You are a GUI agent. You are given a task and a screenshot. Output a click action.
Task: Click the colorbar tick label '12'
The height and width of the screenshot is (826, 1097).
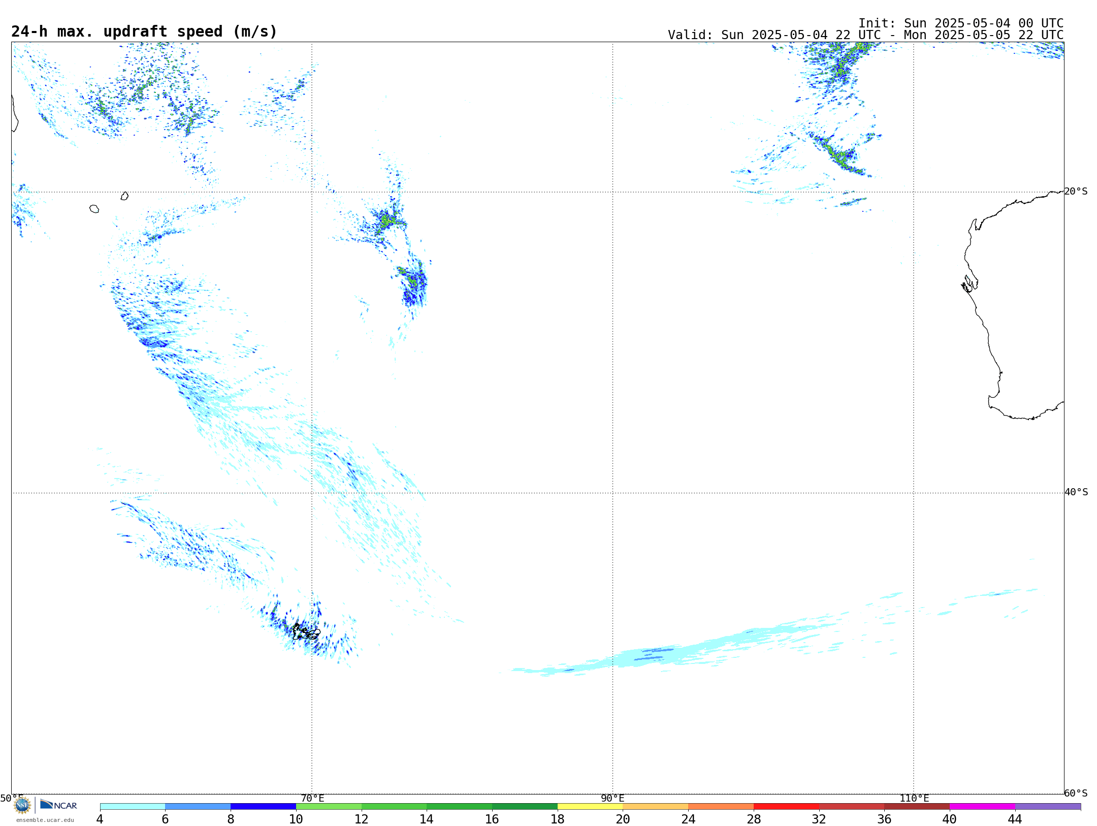(x=362, y=819)
